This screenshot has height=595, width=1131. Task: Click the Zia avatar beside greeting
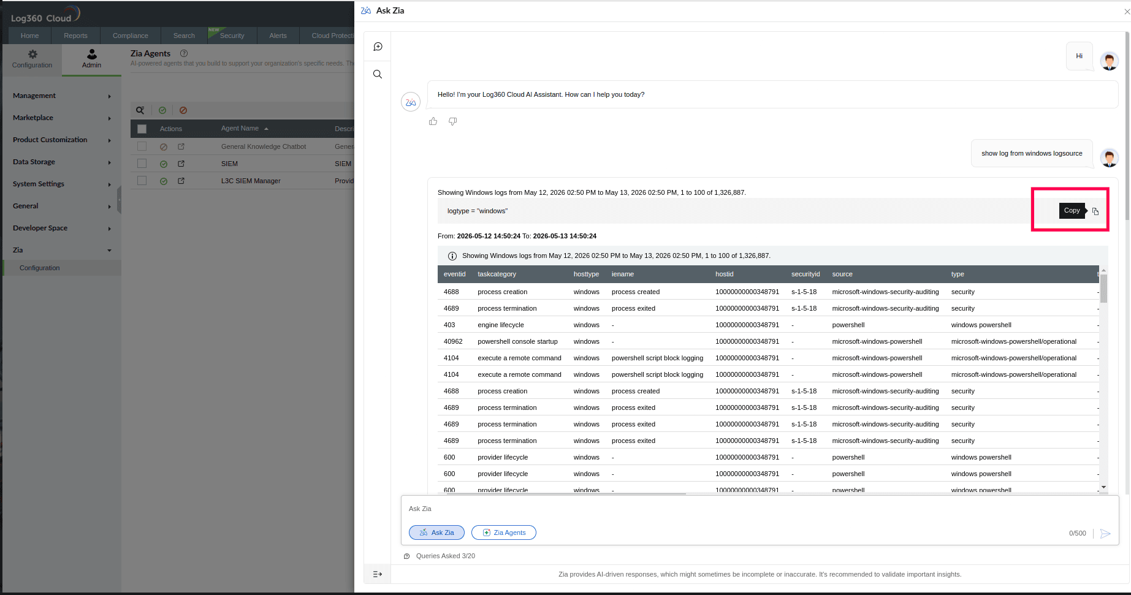click(411, 102)
